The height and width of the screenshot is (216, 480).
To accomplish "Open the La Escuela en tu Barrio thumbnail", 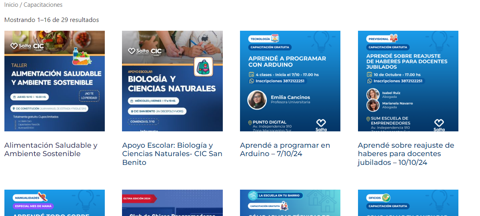I will [x=290, y=203].
